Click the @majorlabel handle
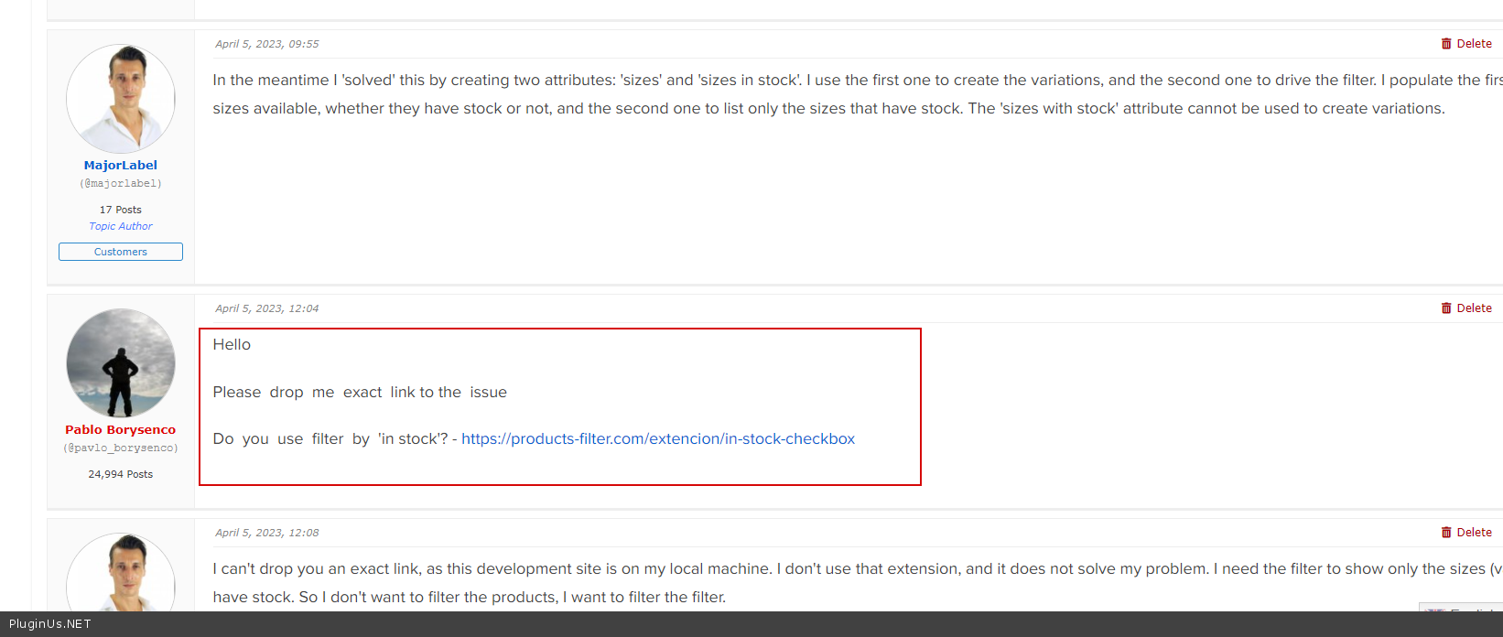Viewport: 1503px width, 637px height. [x=121, y=184]
